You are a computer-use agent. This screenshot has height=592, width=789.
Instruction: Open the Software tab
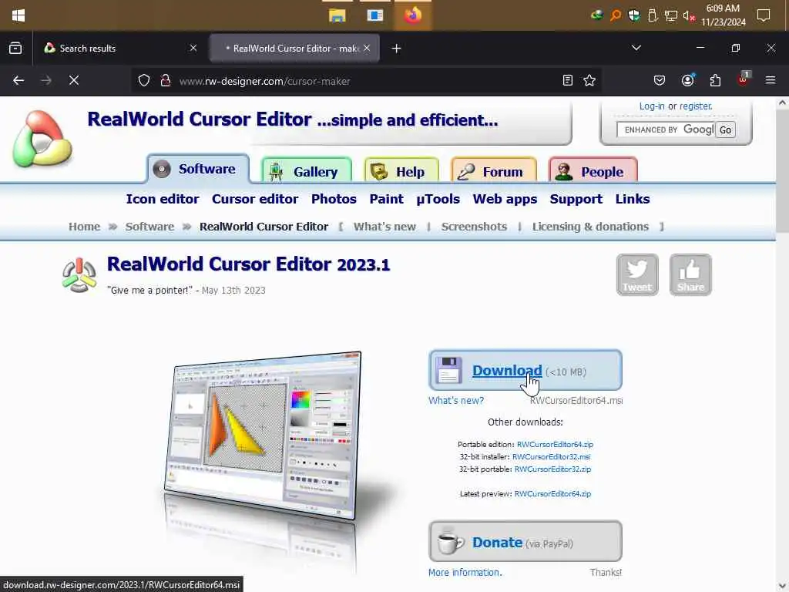click(x=198, y=169)
